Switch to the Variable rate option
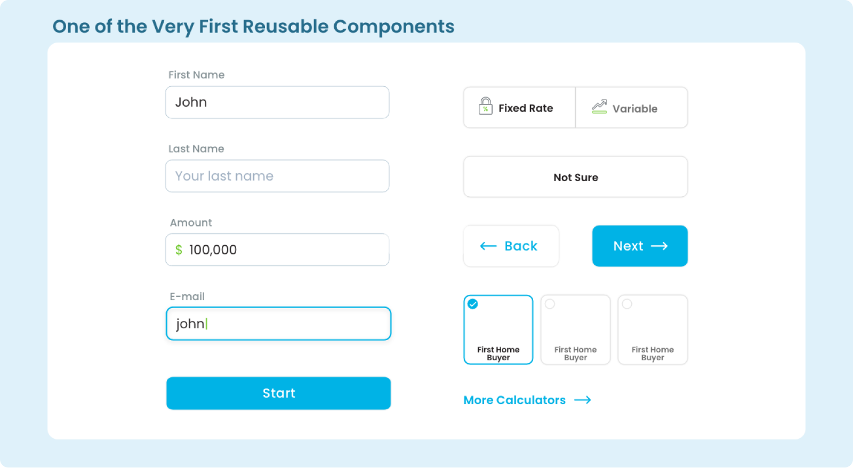This screenshot has height=468, width=853. 632,108
